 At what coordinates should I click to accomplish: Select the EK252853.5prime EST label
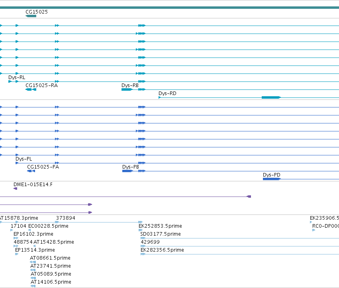(x=160, y=226)
